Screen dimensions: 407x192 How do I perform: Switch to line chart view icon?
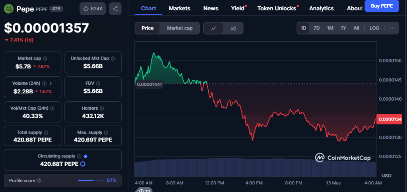(213, 28)
